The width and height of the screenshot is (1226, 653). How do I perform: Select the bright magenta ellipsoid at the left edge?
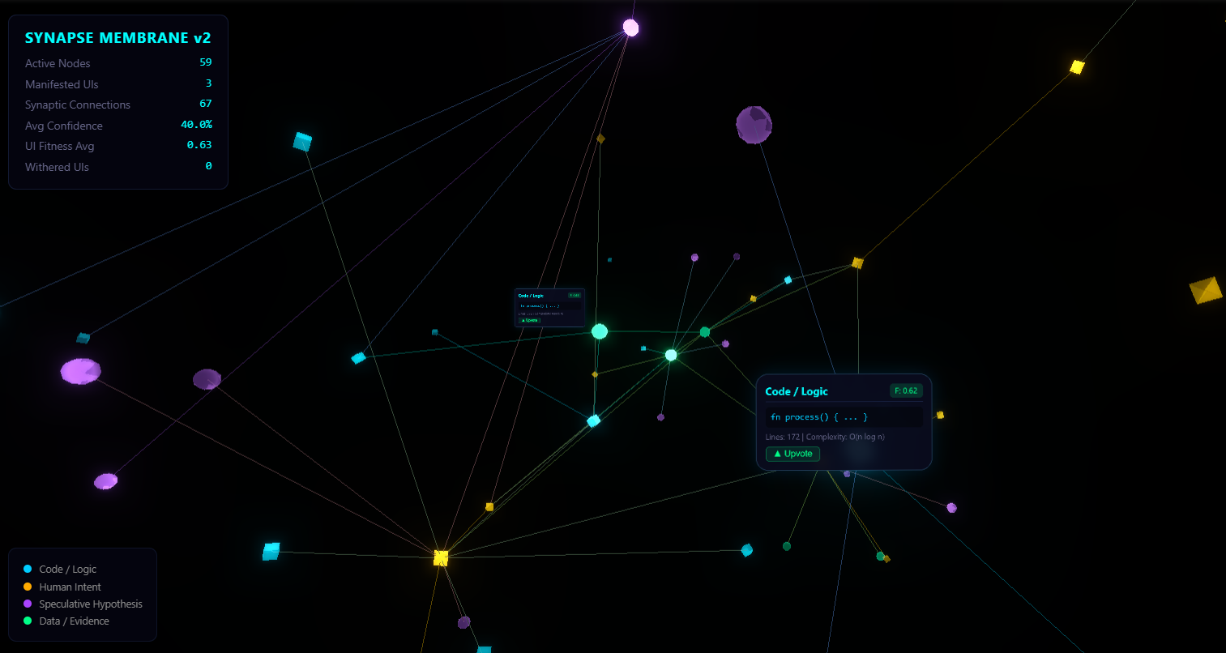(80, 371)
